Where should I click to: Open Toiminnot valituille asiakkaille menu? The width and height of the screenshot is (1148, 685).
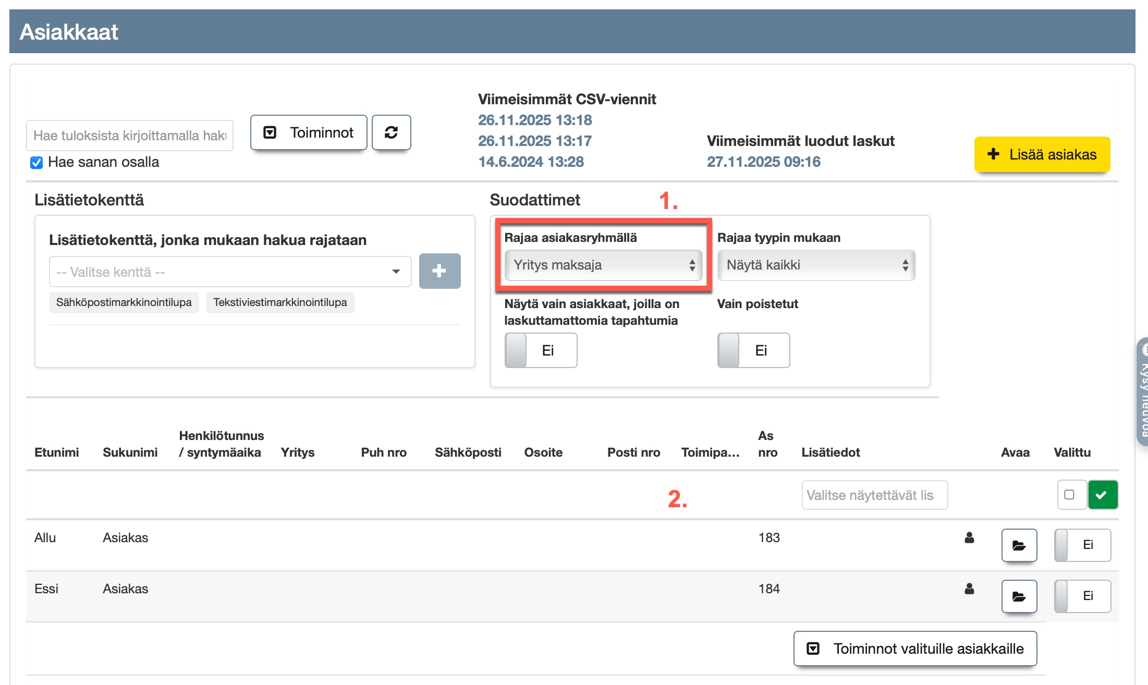pos(915,649)
